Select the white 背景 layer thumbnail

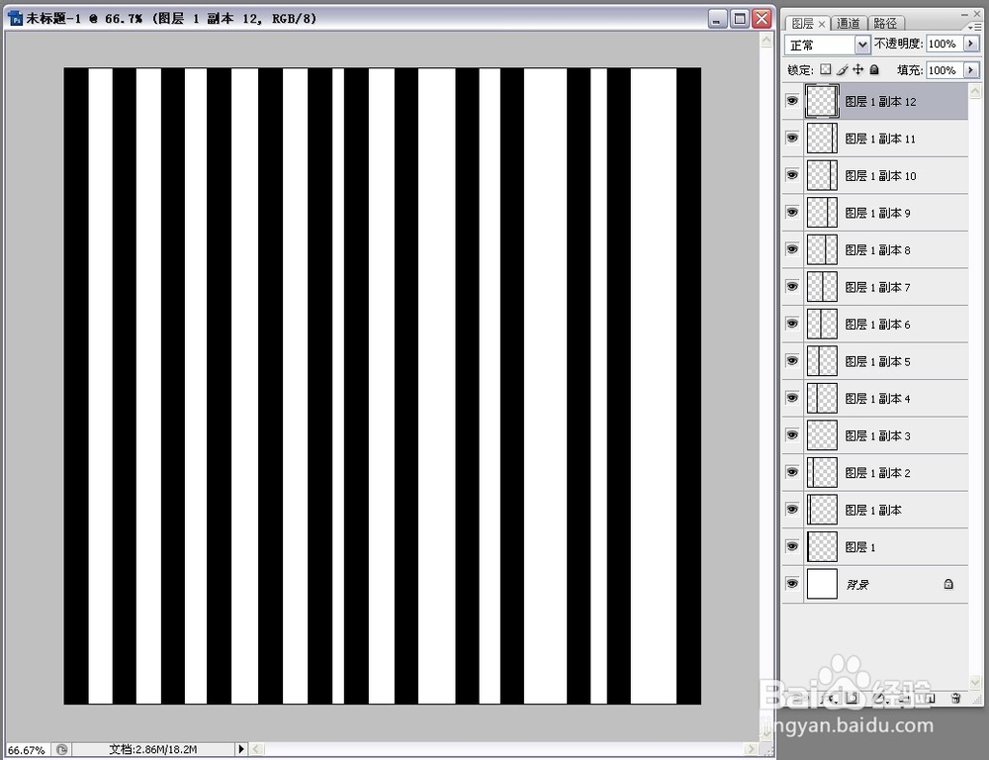point(822,584)
